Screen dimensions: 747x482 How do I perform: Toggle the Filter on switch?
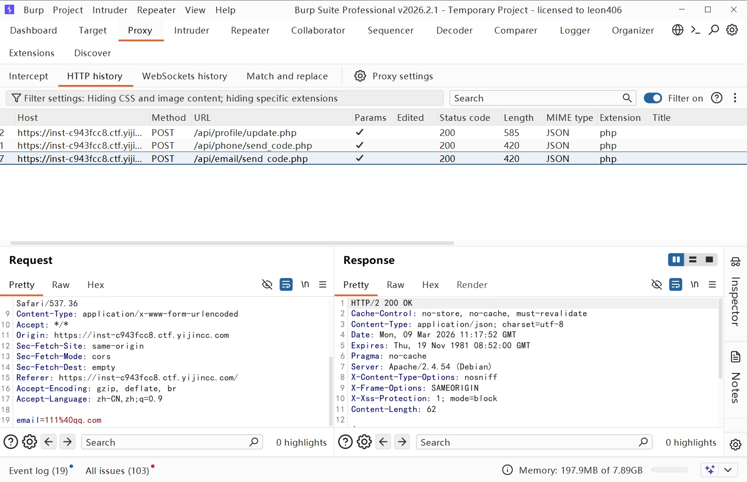point(653,98)
